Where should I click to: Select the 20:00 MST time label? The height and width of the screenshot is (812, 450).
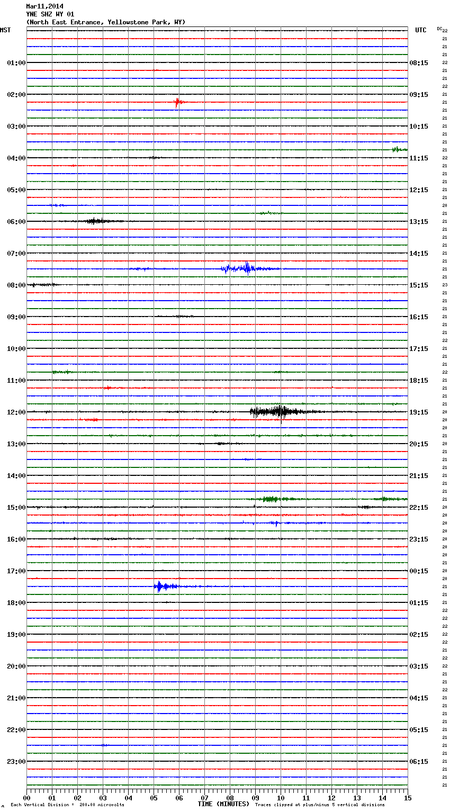[x=16, y=666]
